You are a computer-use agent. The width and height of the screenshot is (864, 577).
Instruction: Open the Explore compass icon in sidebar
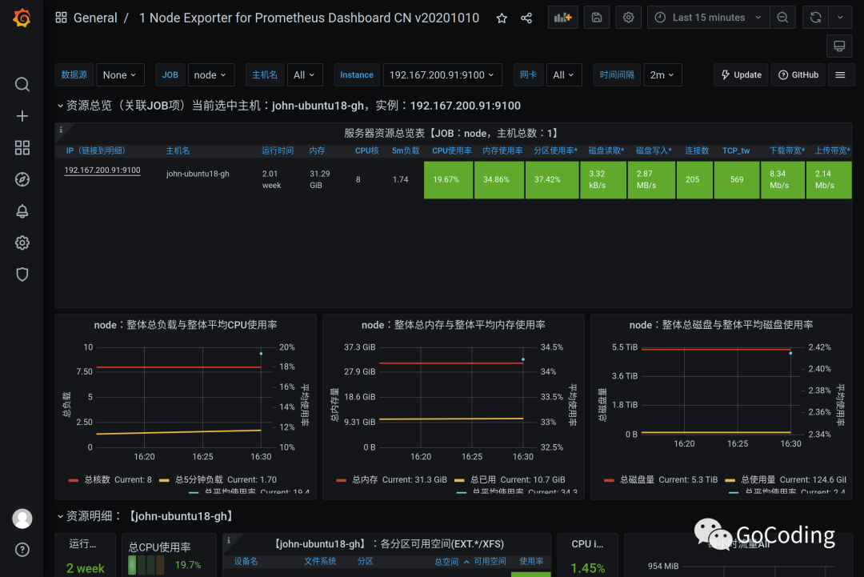pyautogui.click(x=22, y=179)
